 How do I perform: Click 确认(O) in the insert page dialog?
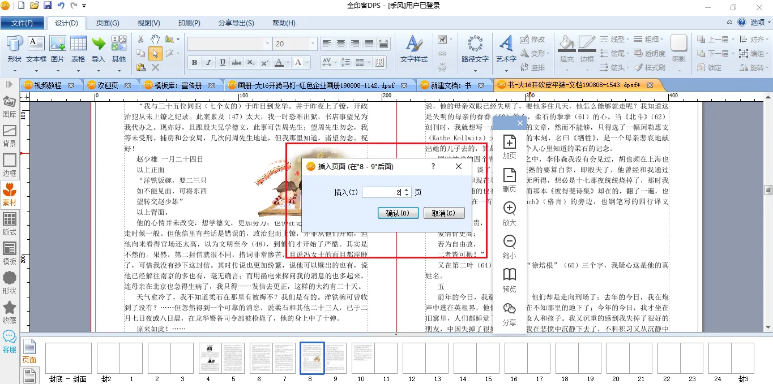tap(398, 213)
